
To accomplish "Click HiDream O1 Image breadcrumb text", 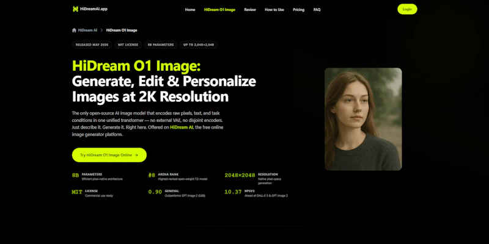I will tap(121, 30).
